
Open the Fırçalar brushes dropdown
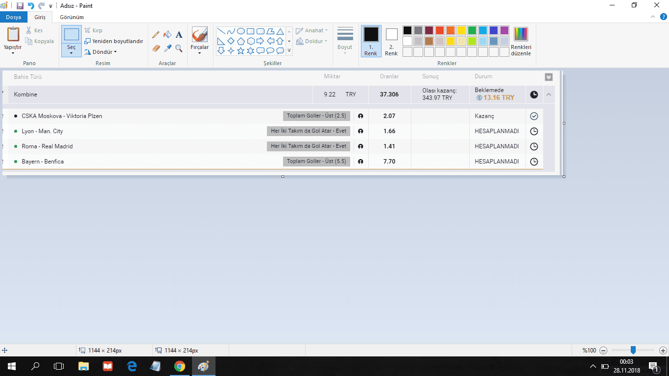[199, 42]
